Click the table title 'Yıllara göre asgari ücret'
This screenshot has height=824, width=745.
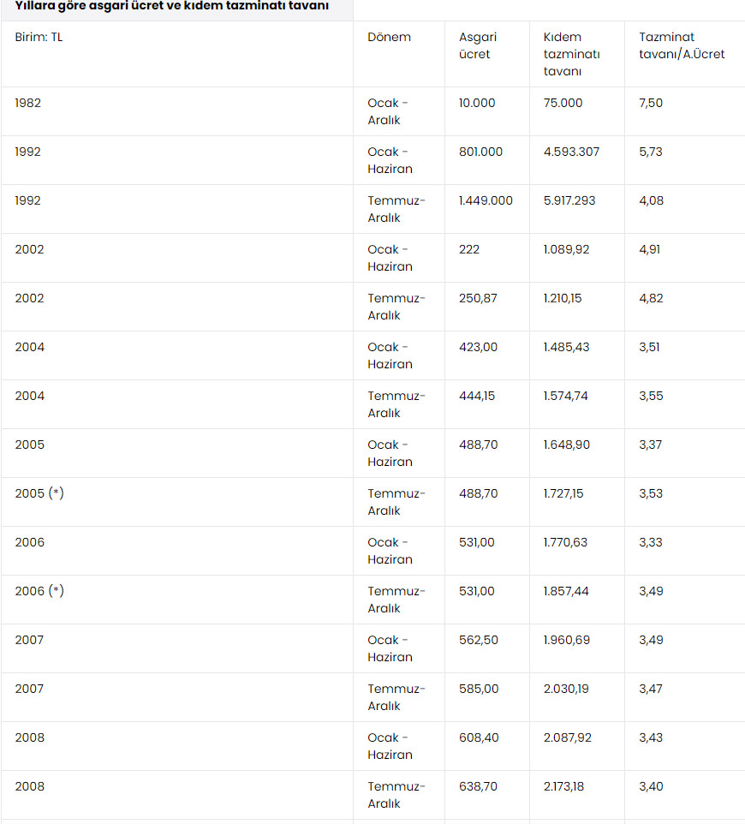pos(171,6)
